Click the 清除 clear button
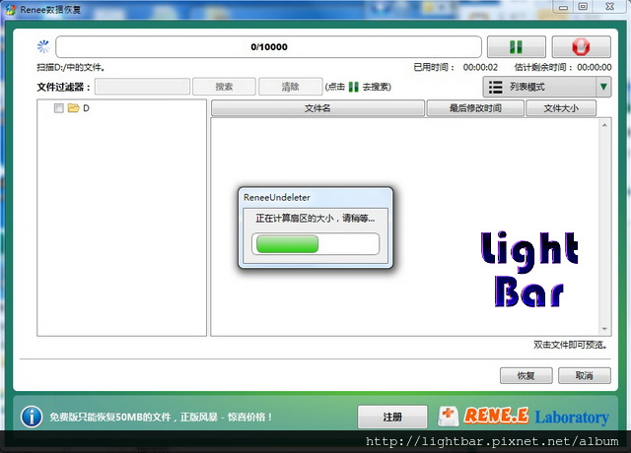Image resolution: width=631 pixels, height=453 pixels. point(290,87)
